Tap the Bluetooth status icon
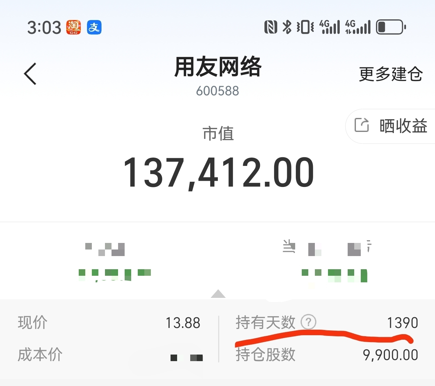 [287, 27]
